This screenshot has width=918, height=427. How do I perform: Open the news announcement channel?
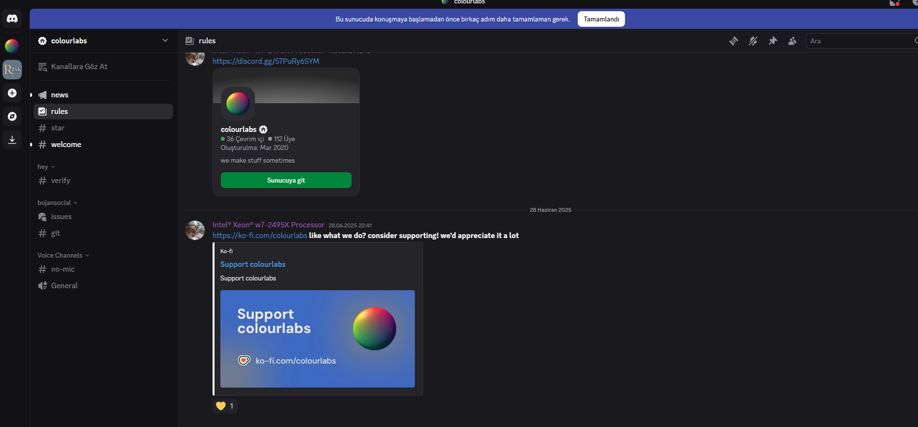click(x=59, y=95)
